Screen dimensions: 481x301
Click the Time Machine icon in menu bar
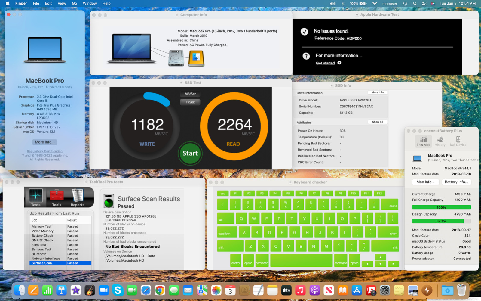click(x=405, y=4)
